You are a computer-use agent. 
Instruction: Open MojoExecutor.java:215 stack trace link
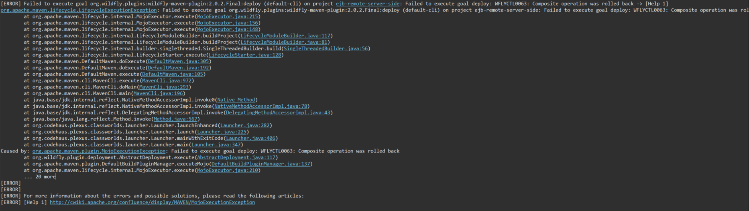tap(227, 16)
